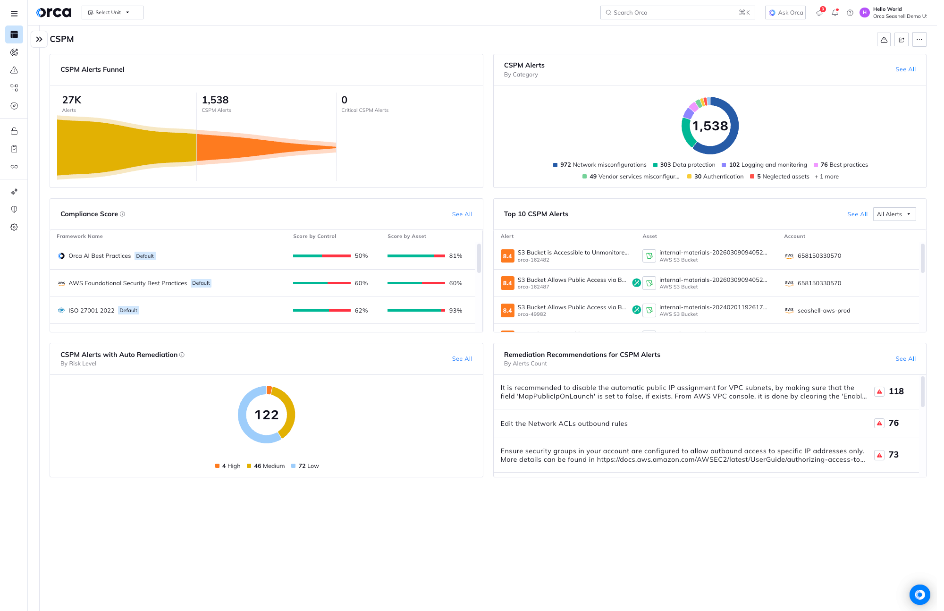Click the share dashboard icon
This screenshot has width=944, height=611.
(902, 40)
